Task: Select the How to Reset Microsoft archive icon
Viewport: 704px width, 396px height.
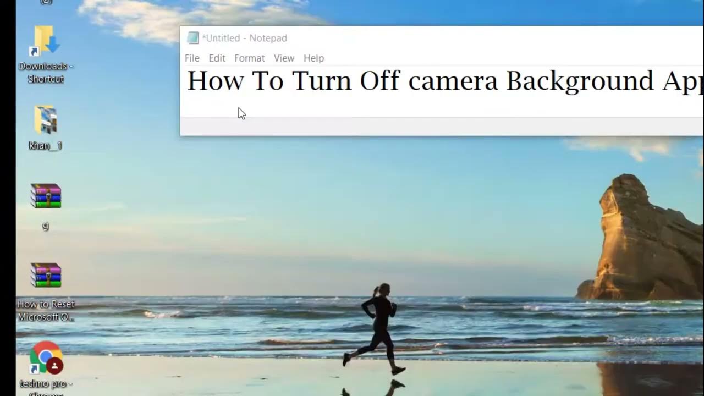Action: point(46,275)
